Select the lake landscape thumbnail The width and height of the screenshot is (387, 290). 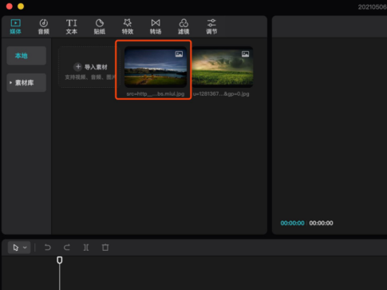(x=156, y=67)
